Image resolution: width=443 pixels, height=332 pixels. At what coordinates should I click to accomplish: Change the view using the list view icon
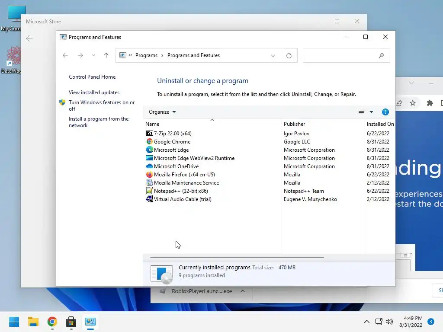pyautogui.click(x=361, y=112)
